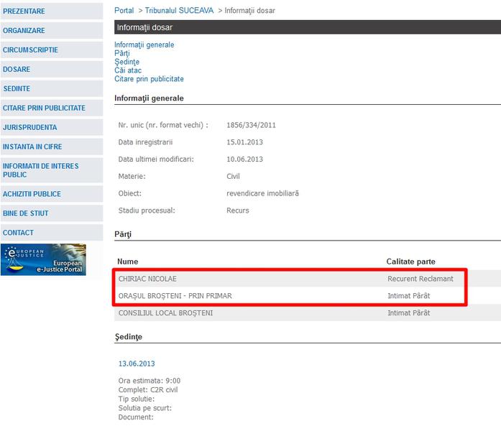Select SEDINTE sidebar item
This screenshot has height=431, width=501.
coord(17,88)
